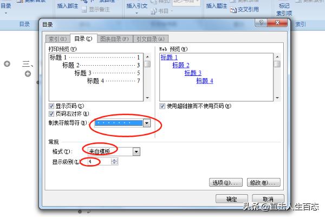Click 插入题注 in the ribbon
The width and height of the screenshot is (325, 217).
(217, 6)
